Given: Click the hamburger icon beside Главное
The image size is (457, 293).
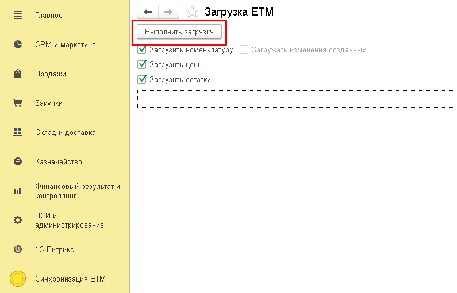Looking at the screenshot, I should point(17,15).
